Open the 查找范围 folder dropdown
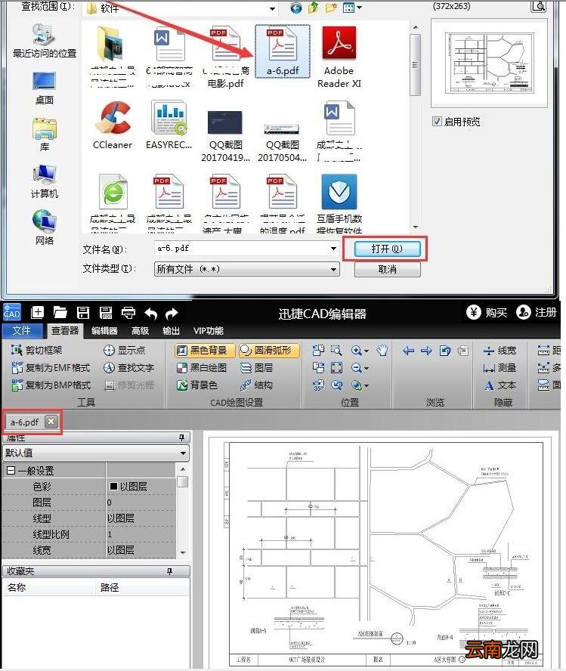The width and height of the screenshot is (566, 671). click(x=272, y=8)
